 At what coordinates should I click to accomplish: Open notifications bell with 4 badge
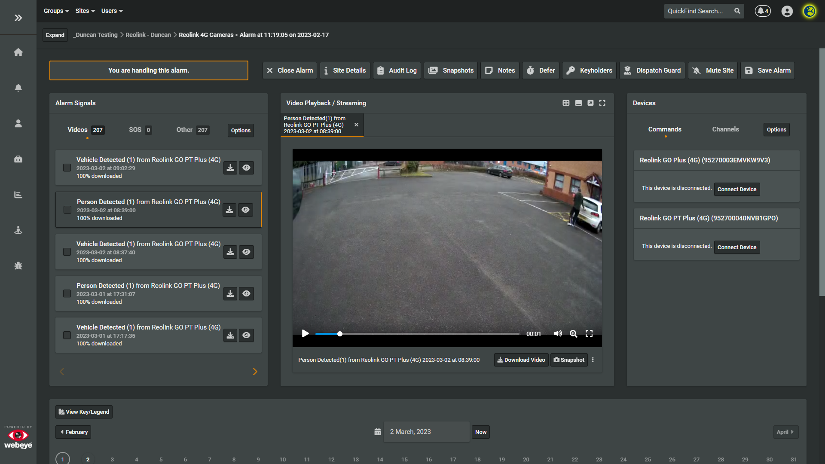coord(763,11)
